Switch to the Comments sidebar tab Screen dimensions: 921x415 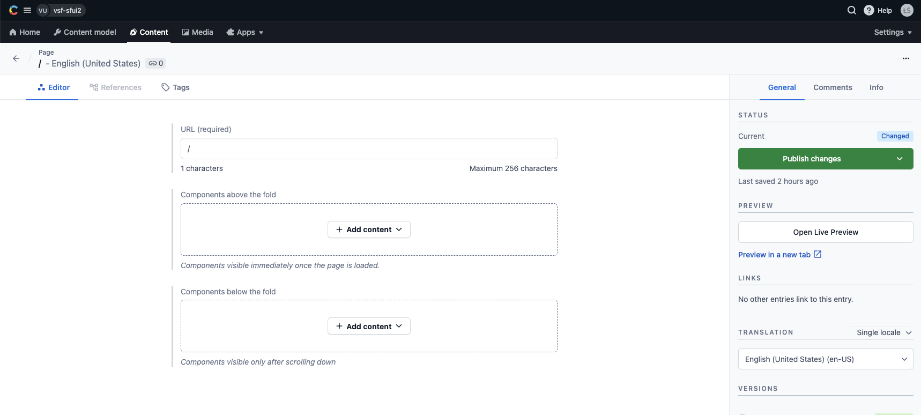[832, 87]
